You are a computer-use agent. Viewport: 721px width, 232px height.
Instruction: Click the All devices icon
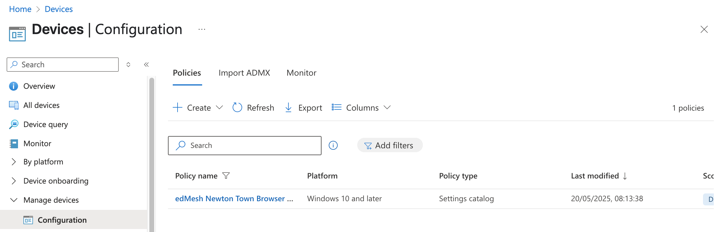tap(13, 105)
